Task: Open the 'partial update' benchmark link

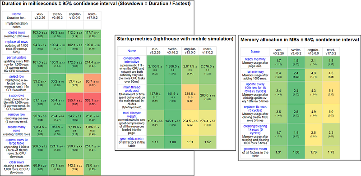Action: [16, 57]
